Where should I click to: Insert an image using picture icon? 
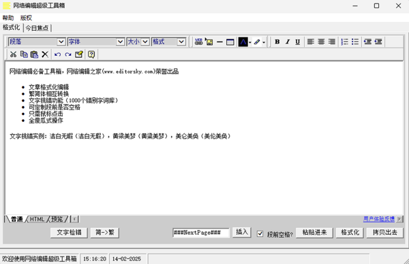(x=209, y=42)
